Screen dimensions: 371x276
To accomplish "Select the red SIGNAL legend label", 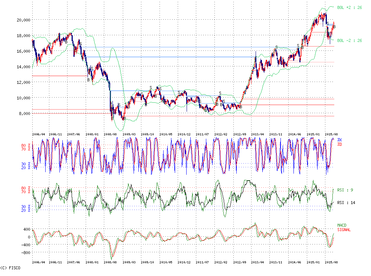I will 344,230.
